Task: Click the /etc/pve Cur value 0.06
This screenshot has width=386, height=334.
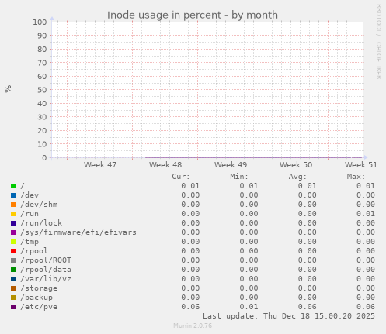Action: click(x=190, y=307)
